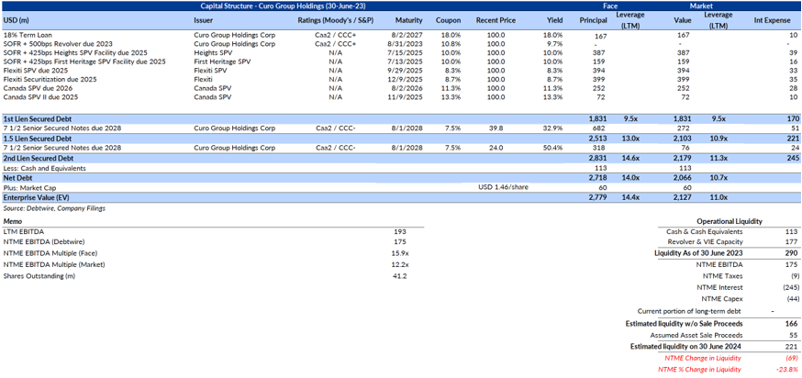The width and height of the screenshot is (802, 378).
Task: Select Assumed Asset Sale Proceeds value 55
Action: coord(793,336)
